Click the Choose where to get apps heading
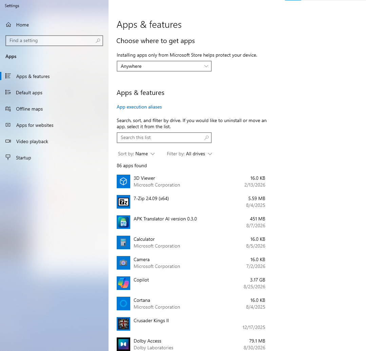The width and height of the screenshot is (366, 351). (x=155, y=41)
